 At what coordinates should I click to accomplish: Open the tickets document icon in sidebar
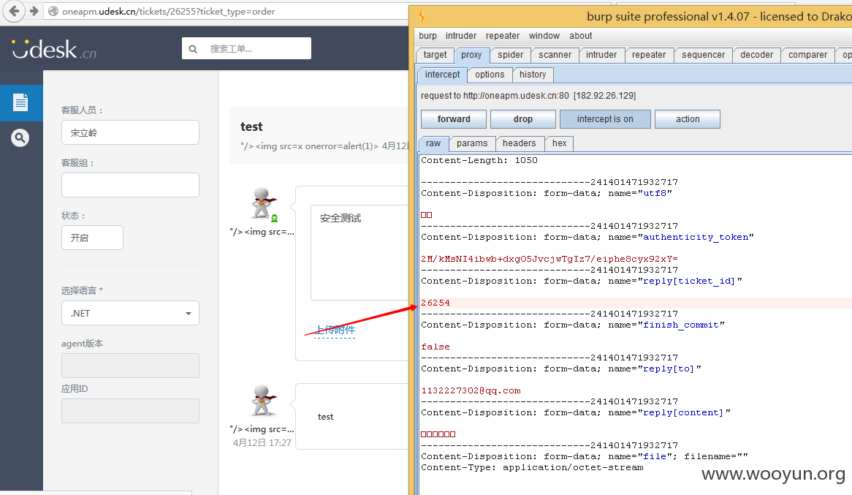[20, 102]
